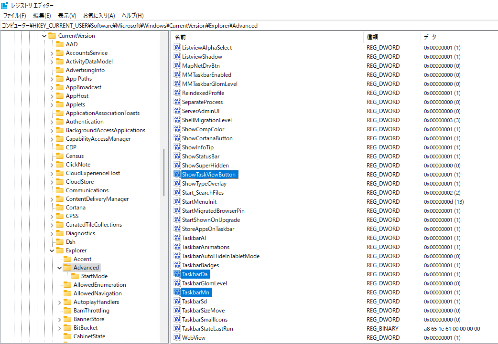Expand the AutoplayHandlers key
Image resolution: width=498 pixels, height=344 pixels.
pyautogui.click(x=59, y=302)
